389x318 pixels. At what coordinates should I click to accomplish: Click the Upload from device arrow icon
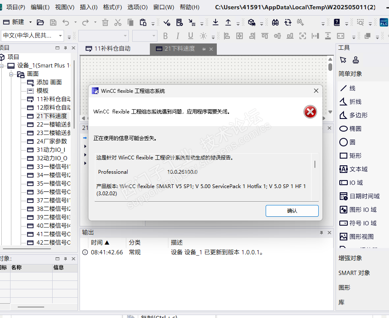pyautogui.click(x=228, y=22)
